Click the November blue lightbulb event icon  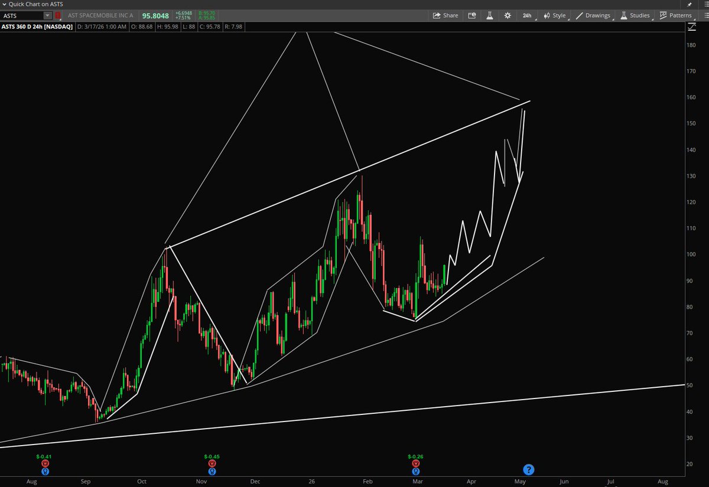(212, 472)
